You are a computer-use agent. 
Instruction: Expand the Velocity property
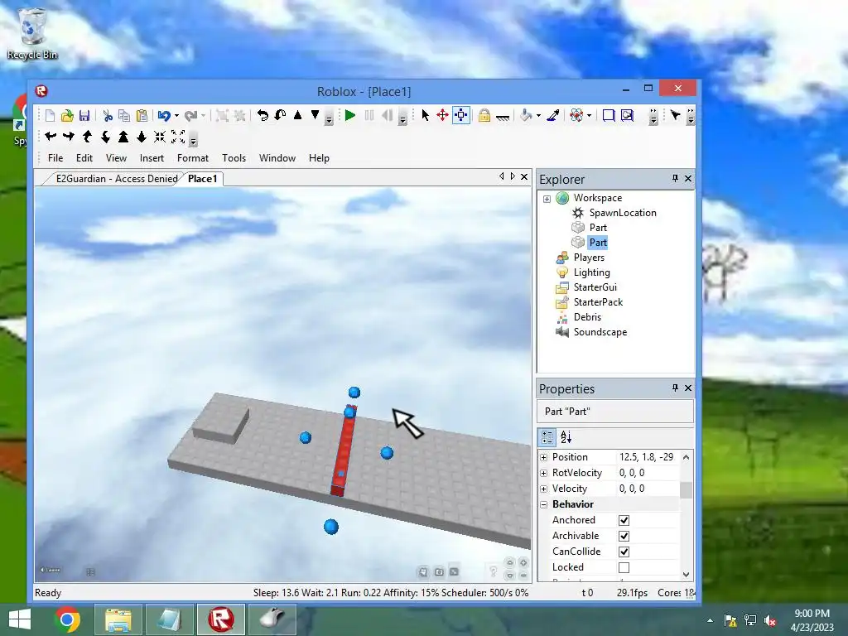(543, 489)
